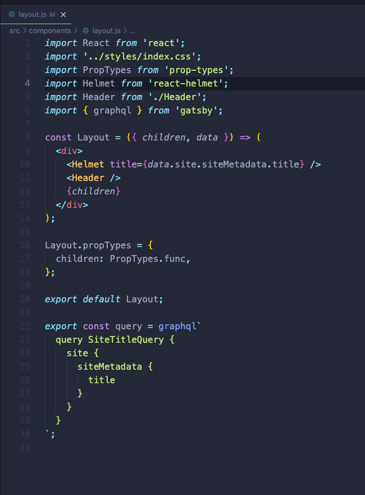Click the site field in GraphQL query
This screenshot has height=495, width=365.
click(77, 353)
